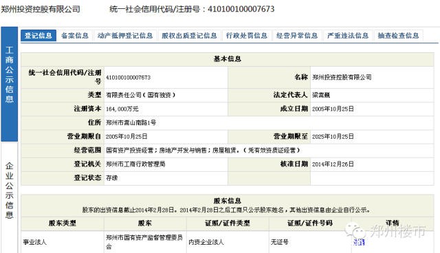Click approval date 2014年12月26日
Screen dimensions: 440x253
point(333,164)
